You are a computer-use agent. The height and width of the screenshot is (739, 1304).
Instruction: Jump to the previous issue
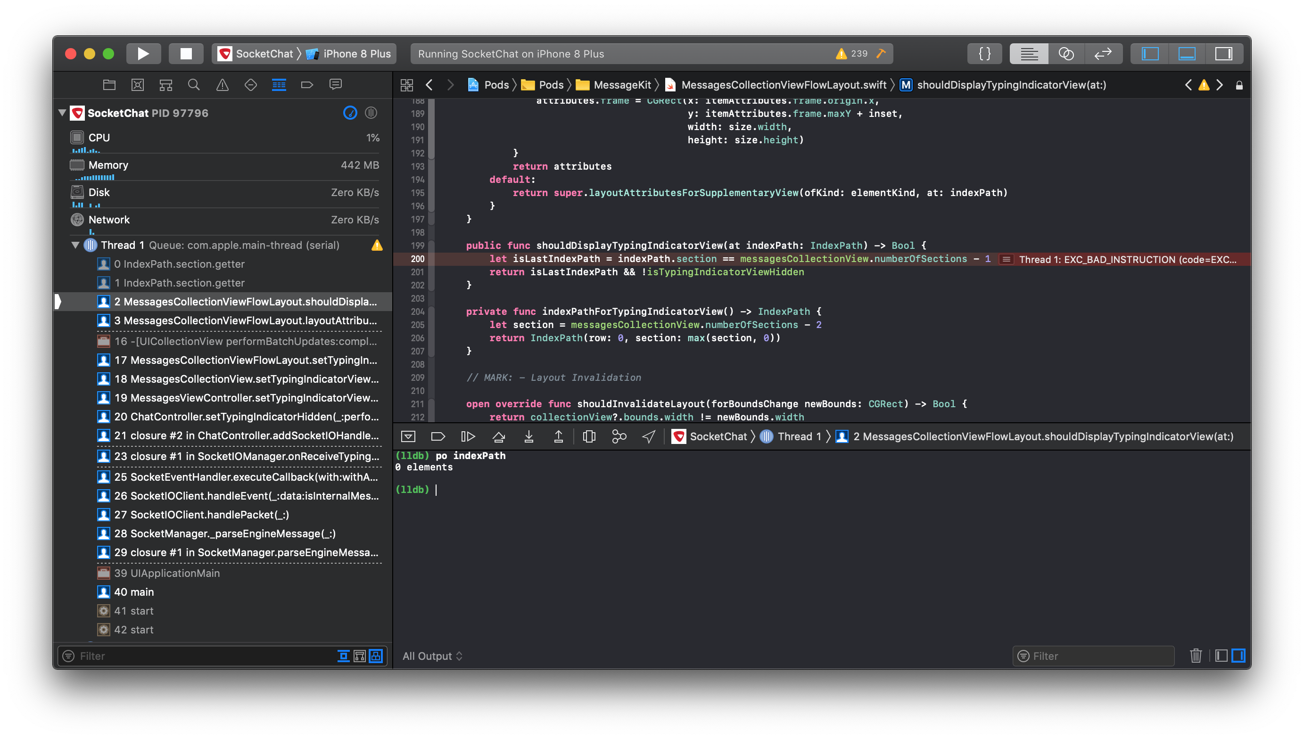(1188, 85)
